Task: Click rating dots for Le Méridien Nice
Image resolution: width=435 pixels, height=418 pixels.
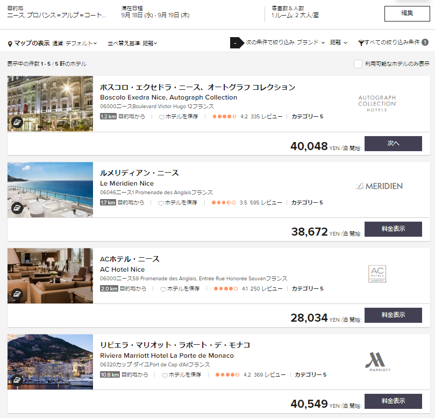Action: (224, 203)
